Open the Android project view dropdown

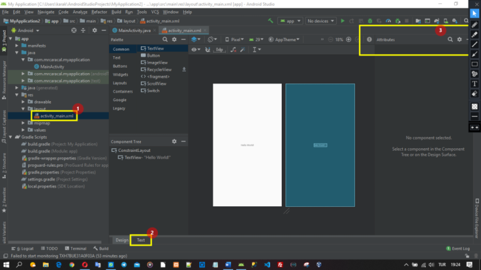click(25, 30)
